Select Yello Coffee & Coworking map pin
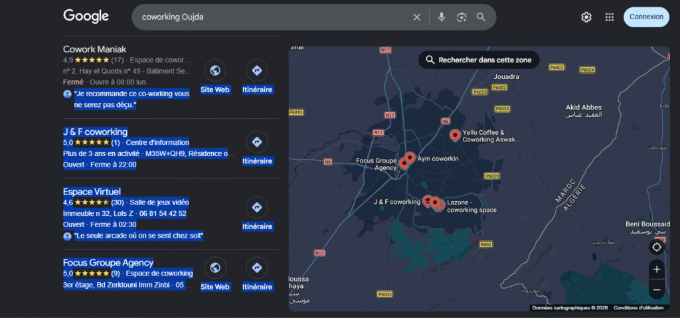Image resolution: width=680 pixels, height=318 pixels. click(x=454, y=135)
